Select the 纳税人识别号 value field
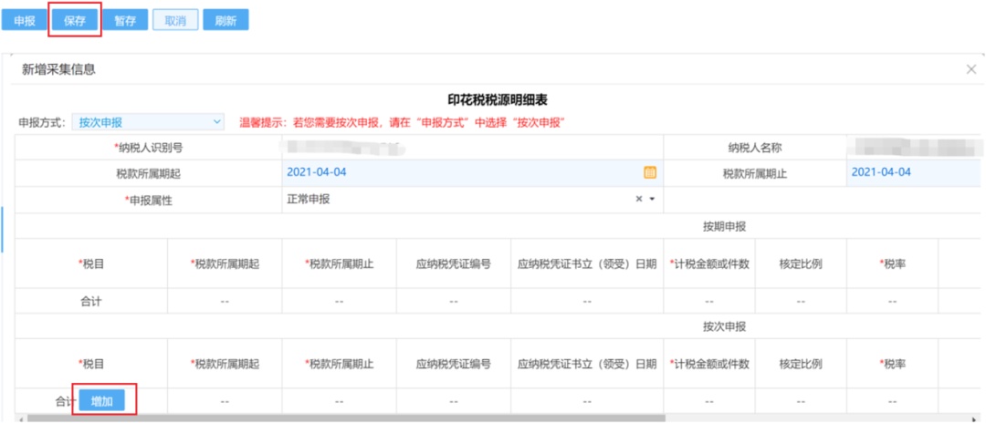The image size is (986, 423). click(x=470, y=148)
